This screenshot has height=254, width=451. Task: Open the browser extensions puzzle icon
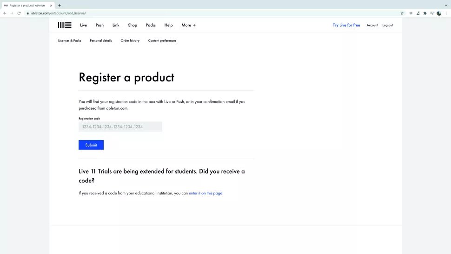coord(425,13)
